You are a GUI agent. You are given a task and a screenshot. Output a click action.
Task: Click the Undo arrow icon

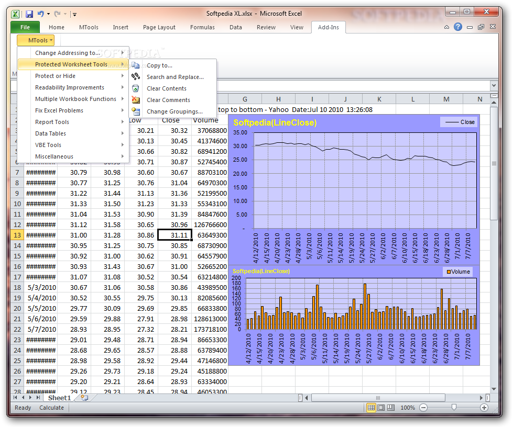click(x=41, y=14)
